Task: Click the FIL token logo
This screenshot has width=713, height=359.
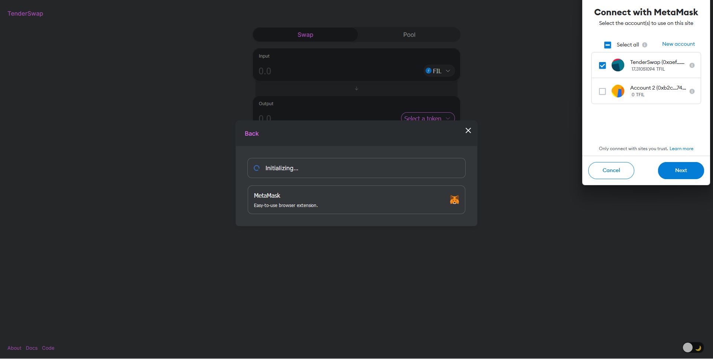Action: [429, 71]
